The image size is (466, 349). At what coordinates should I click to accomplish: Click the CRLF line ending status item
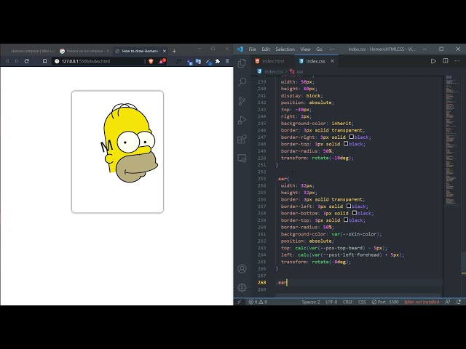[x=347, y=302]
